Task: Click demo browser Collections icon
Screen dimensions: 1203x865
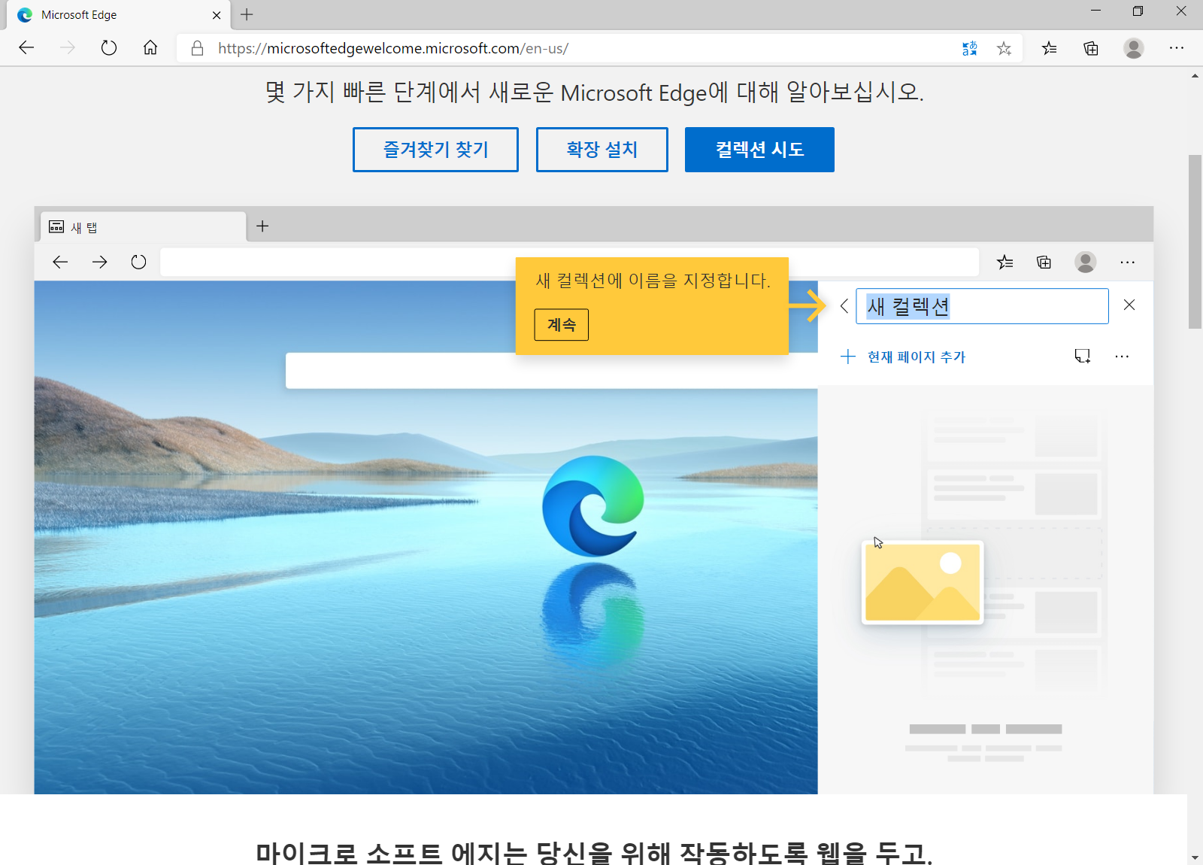Action: [x=1044, y=262]
